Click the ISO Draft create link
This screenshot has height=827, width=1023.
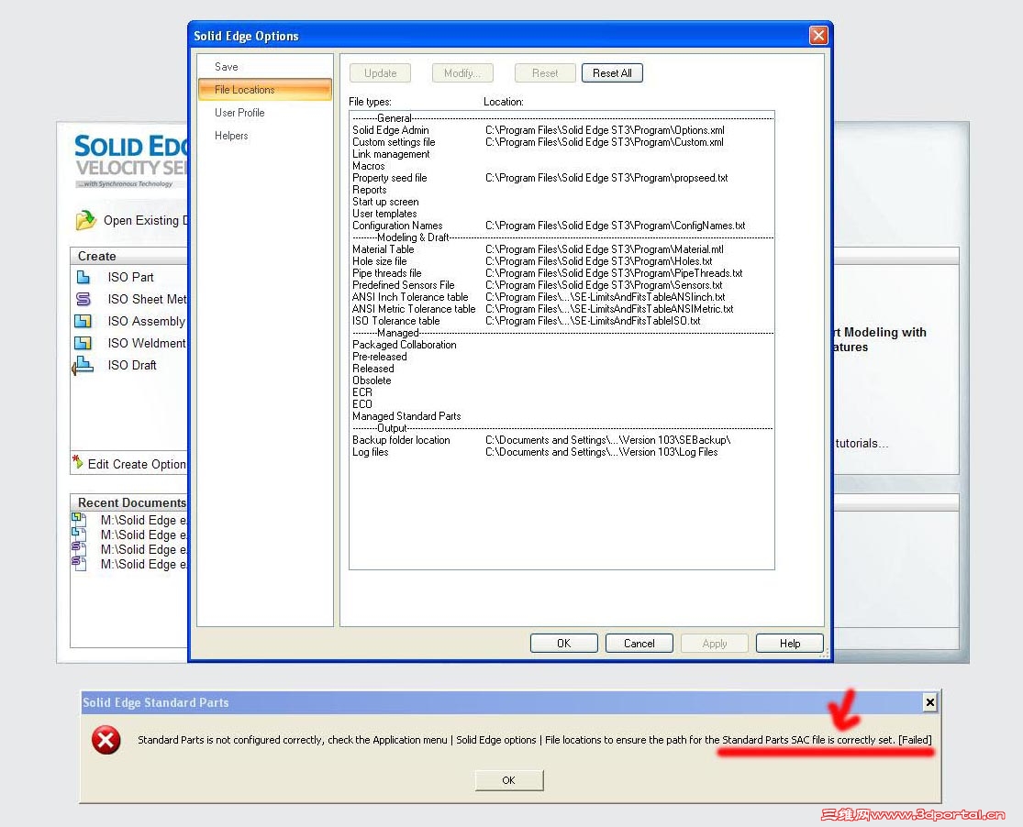point(132,365)
